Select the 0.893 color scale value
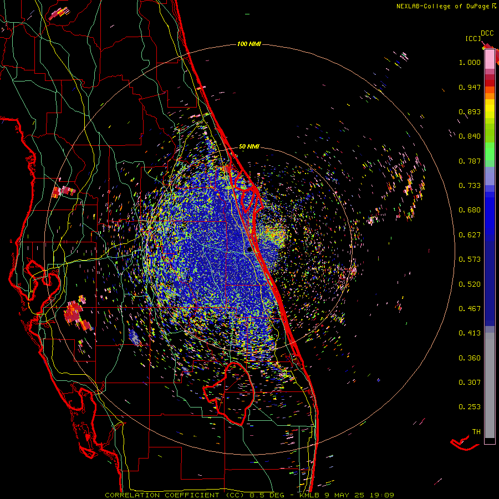499x499 pixels. click(x=470, y=111)
